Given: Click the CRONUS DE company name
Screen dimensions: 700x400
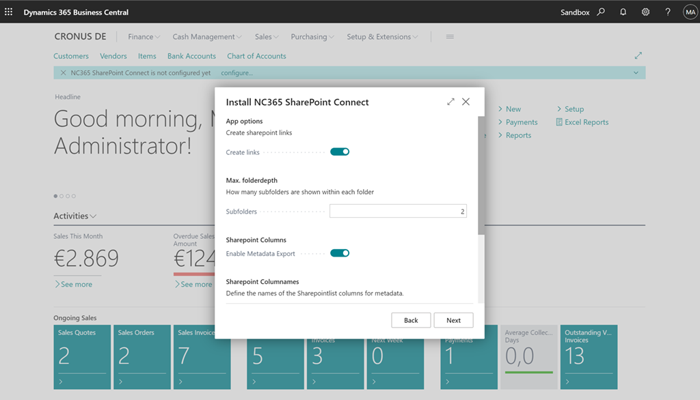Looking at the screenshot, I should tap(81, 37).
